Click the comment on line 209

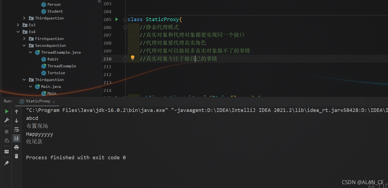[x=195, y=51]
